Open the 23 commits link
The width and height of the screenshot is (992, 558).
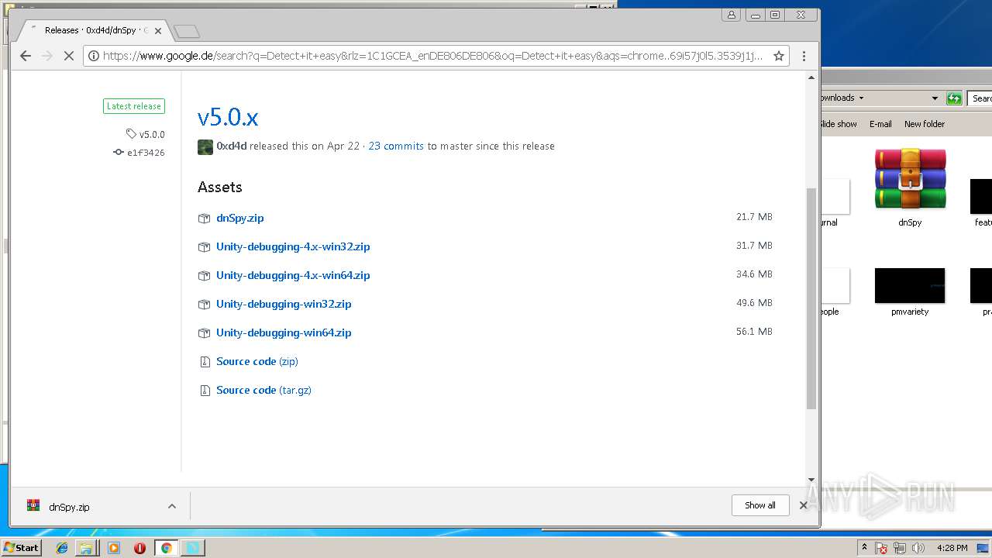pyautogui.click(x=396, y=146)
